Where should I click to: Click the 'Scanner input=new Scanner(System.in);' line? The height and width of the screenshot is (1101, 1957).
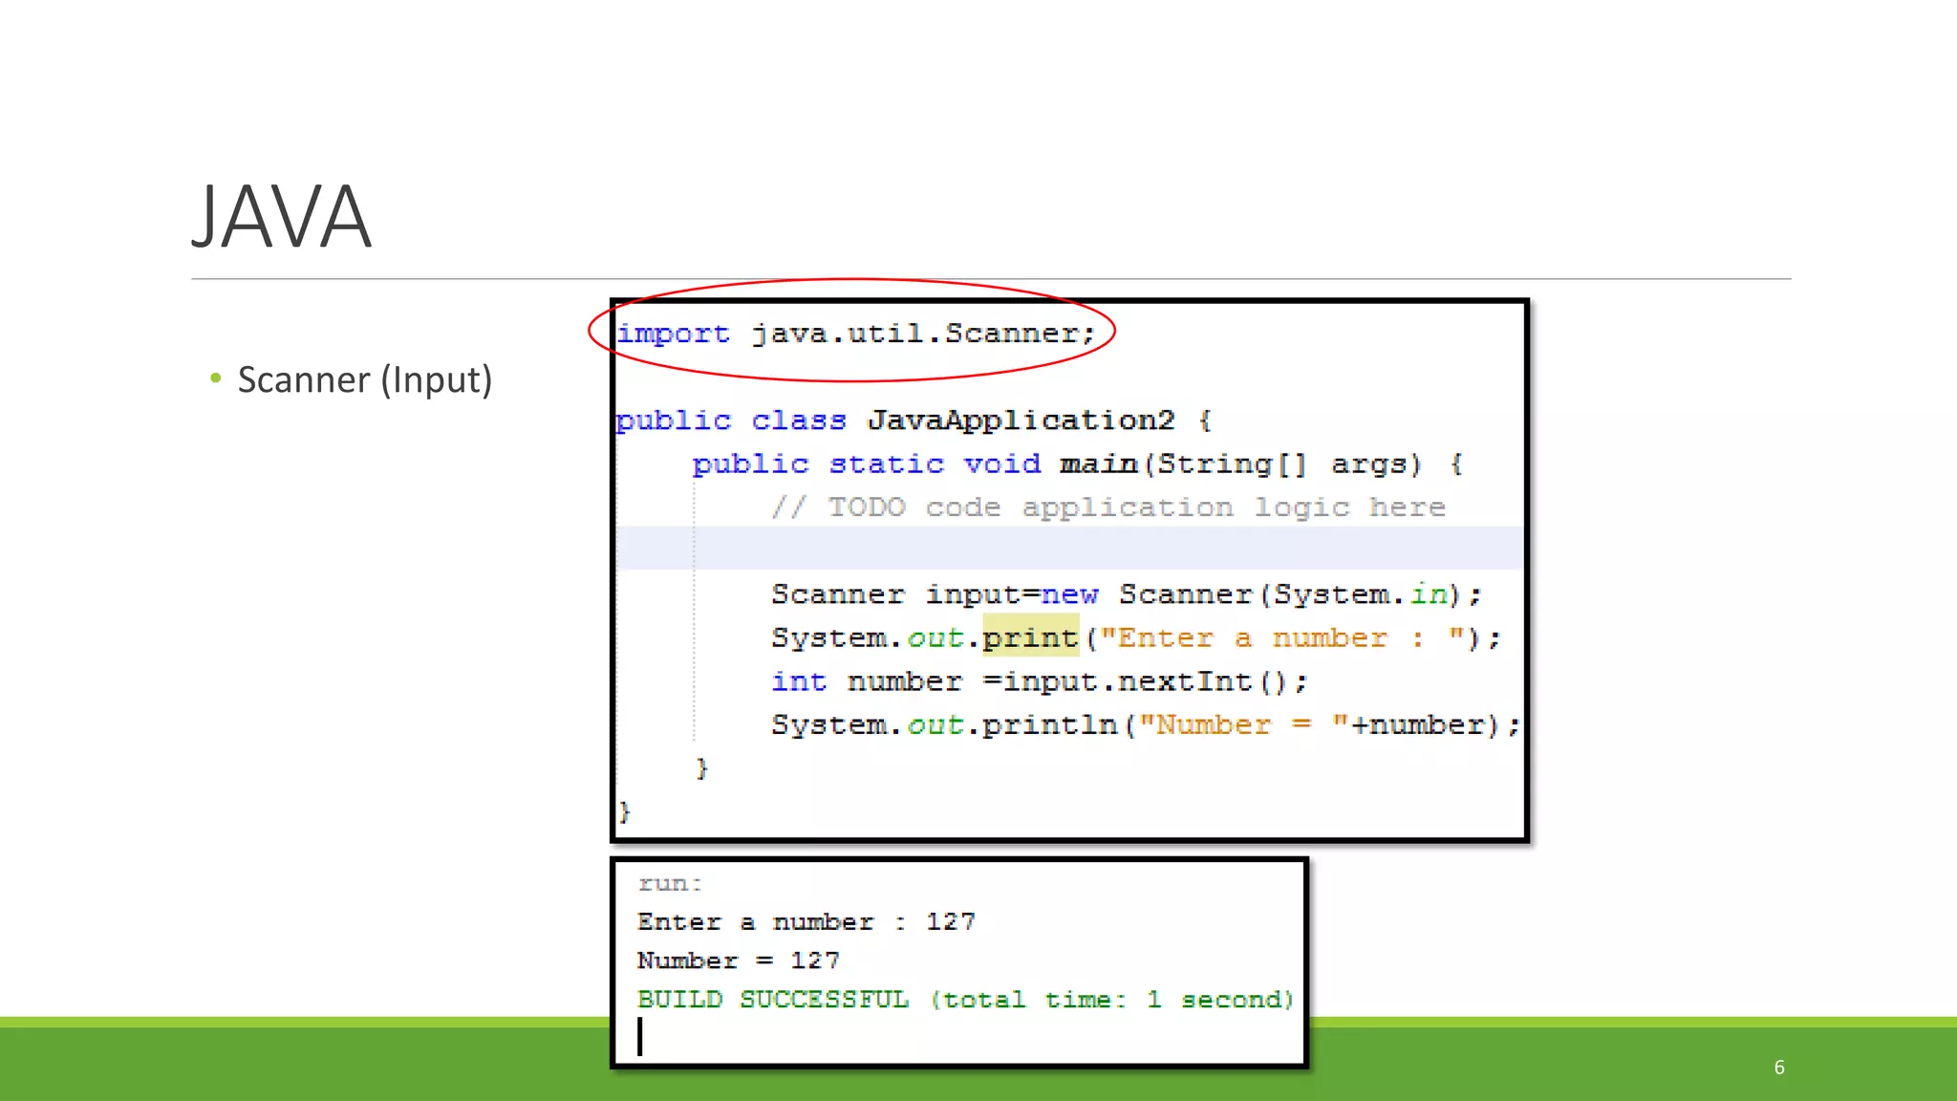1127,594
